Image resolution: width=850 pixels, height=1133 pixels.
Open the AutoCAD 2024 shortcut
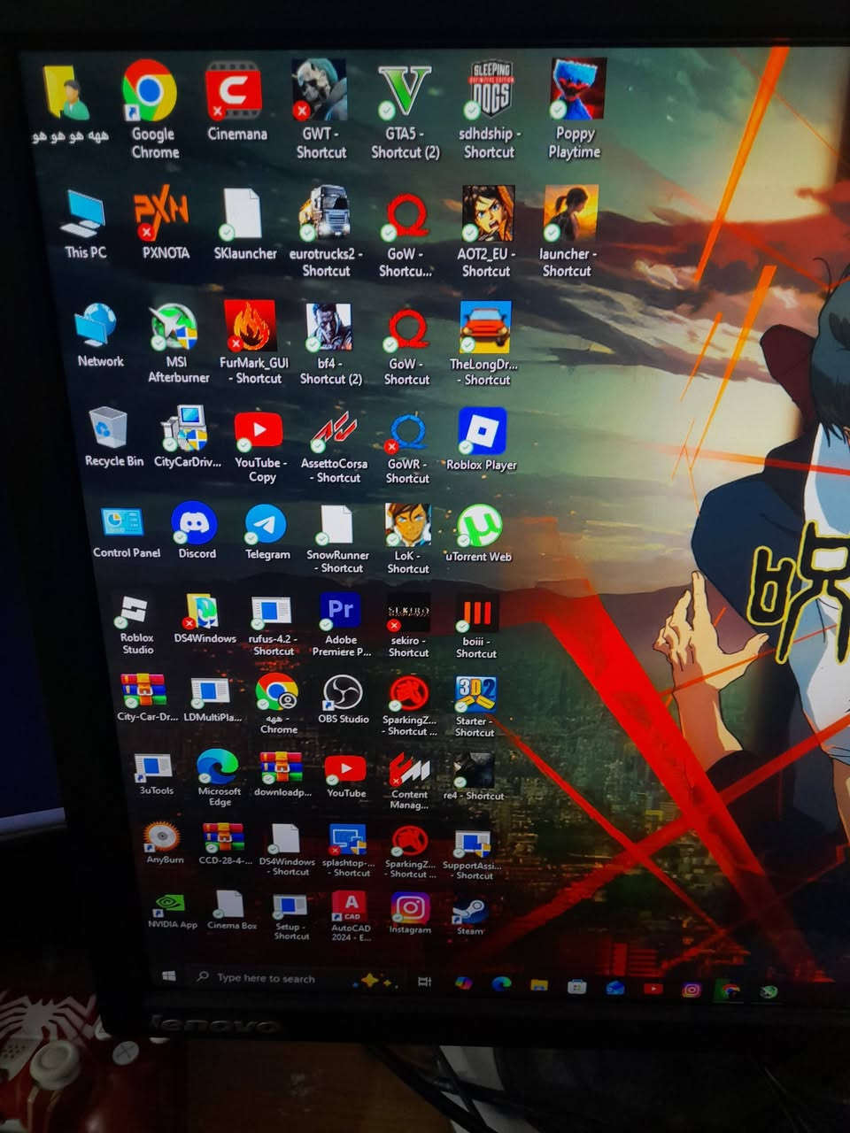click(350, 907)
